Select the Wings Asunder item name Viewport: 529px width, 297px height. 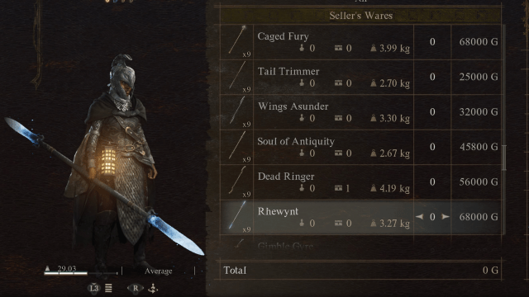pyautogui.click(x=293, y=106)
